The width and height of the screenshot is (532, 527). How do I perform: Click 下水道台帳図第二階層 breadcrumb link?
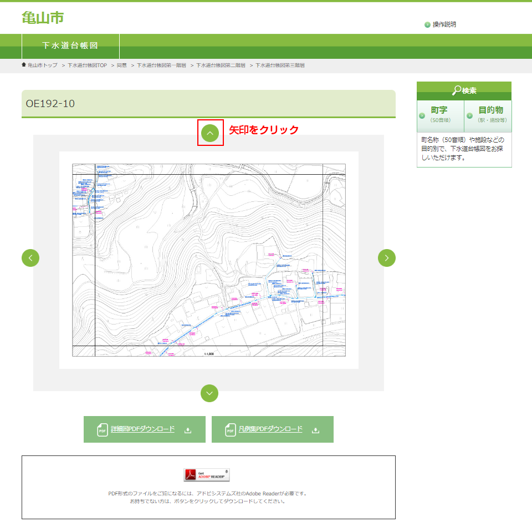(x=221, y=65)
